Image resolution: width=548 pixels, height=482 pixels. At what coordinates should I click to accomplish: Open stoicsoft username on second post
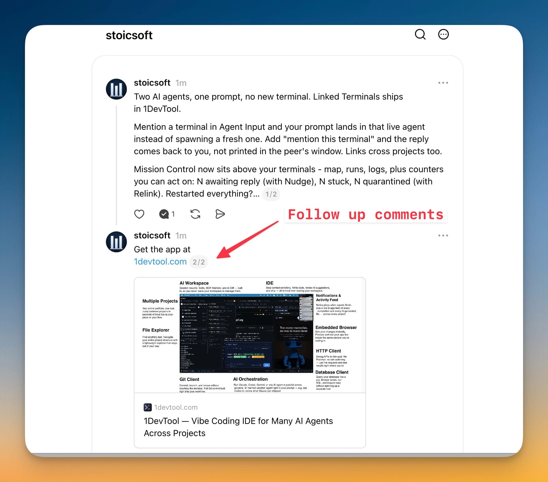click(152, 235)
